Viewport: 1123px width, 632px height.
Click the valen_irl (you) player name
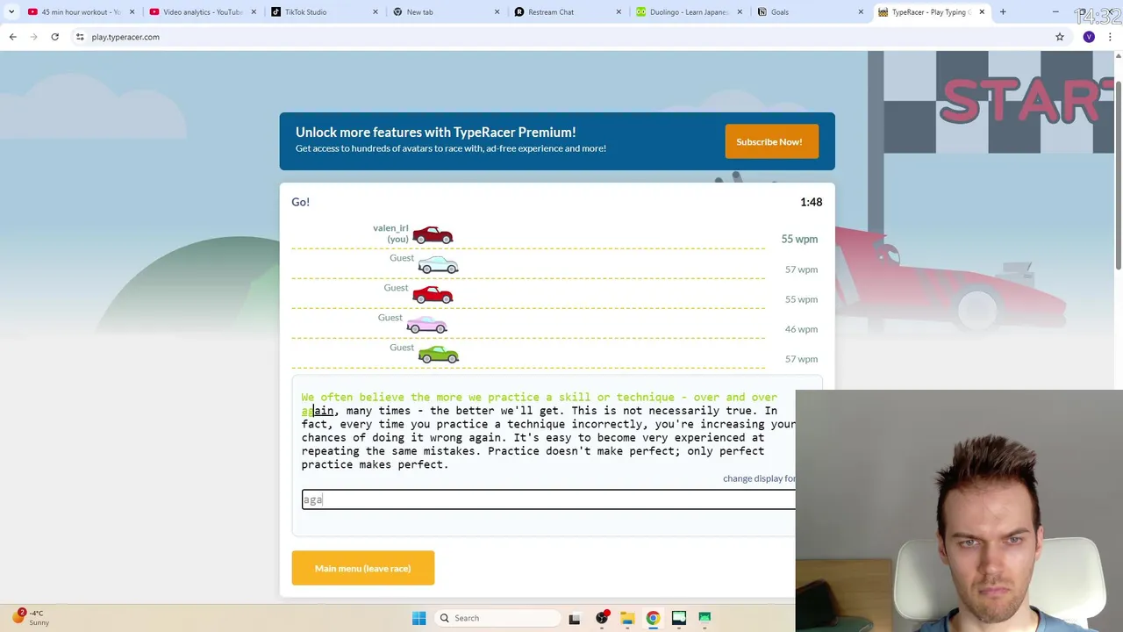pos(390,233)
